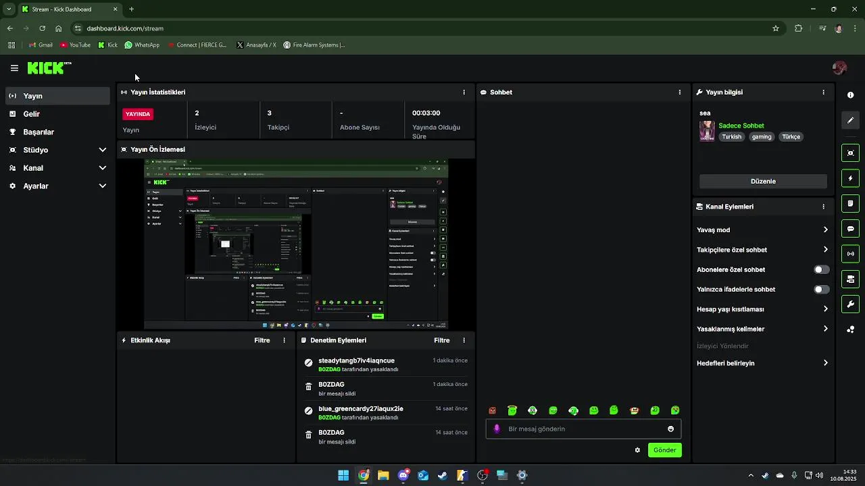Open File Explorer from the taskbar
The width and height of the screenshot is (865, 486).
pos(383,475)
